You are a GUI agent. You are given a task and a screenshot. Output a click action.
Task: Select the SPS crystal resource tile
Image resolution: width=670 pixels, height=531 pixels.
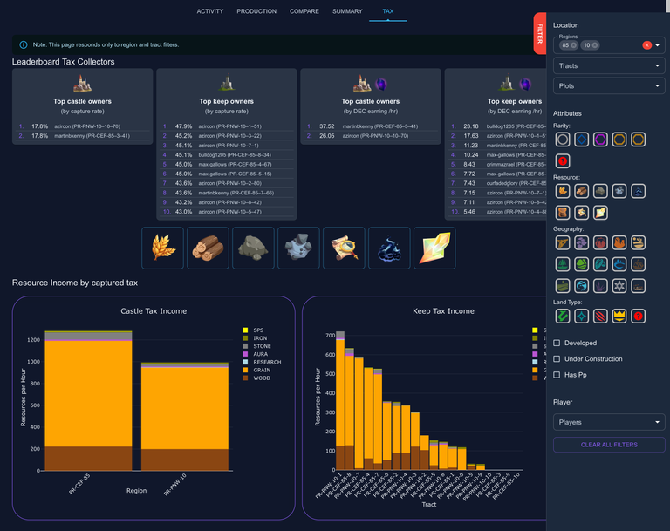(434, 248)
